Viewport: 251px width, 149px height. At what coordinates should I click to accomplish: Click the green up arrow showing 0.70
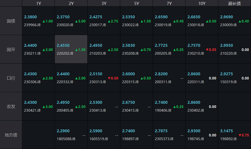coord(146,50)
